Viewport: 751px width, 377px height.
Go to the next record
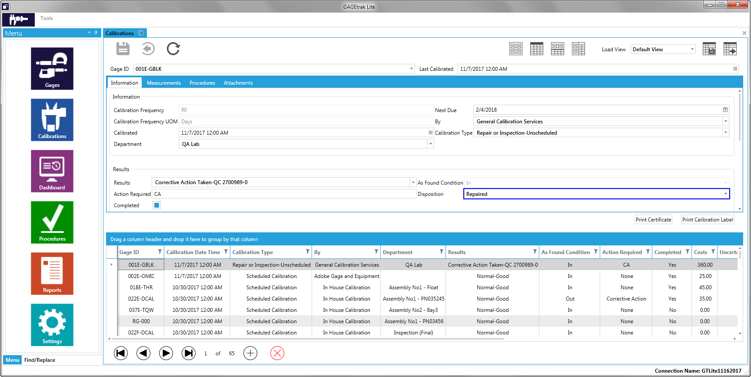[x=166, y=353]
